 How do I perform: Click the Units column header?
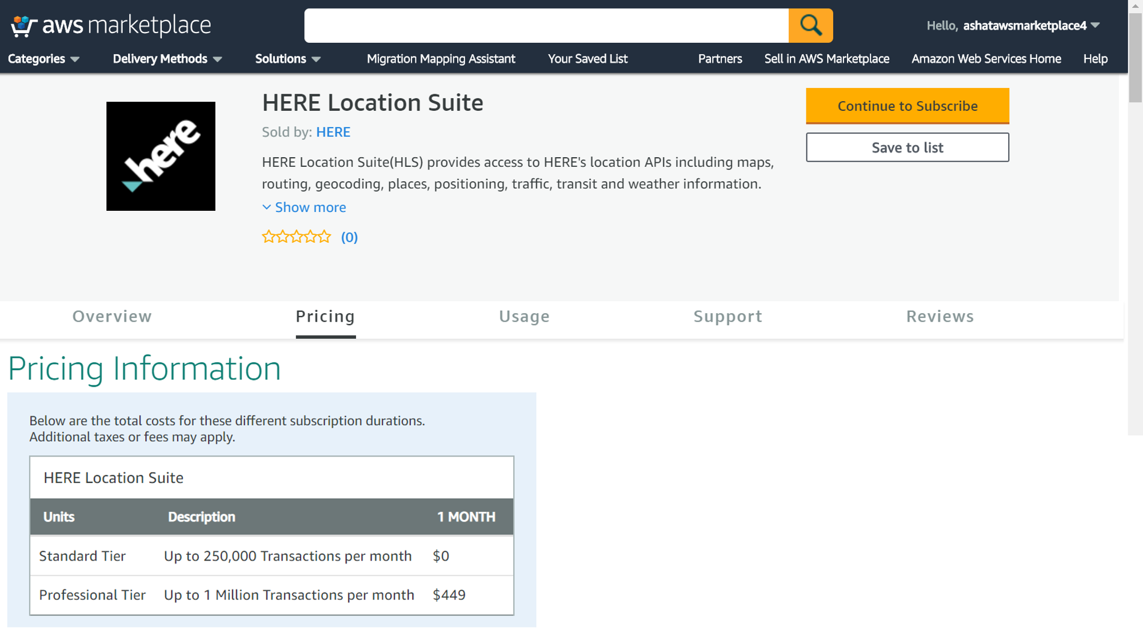tap(59, 517)
